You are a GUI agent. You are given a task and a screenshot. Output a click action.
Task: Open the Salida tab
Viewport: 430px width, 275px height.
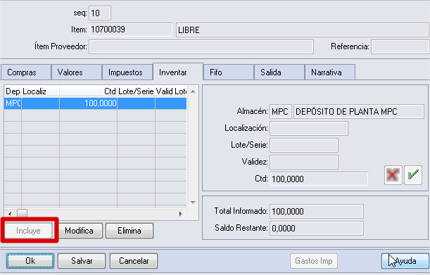coord(279,72)
